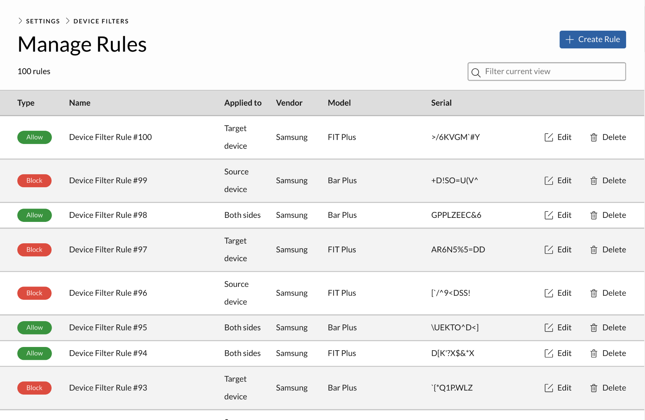The width and height of the screenshot is (645, 420).
Task: Click FIT Plus model in Rule #96 row
Action: [342, 293]
